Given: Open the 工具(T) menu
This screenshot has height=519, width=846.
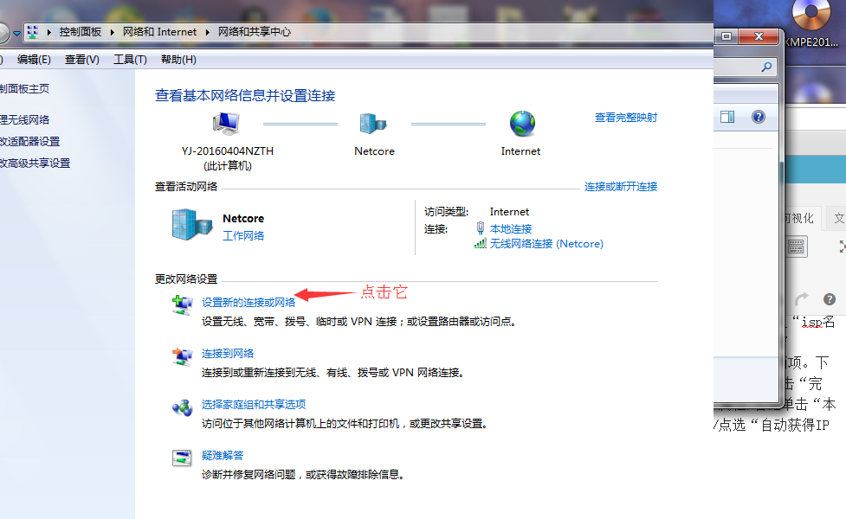Looking at the screenshot, I should tap(130, 60).
